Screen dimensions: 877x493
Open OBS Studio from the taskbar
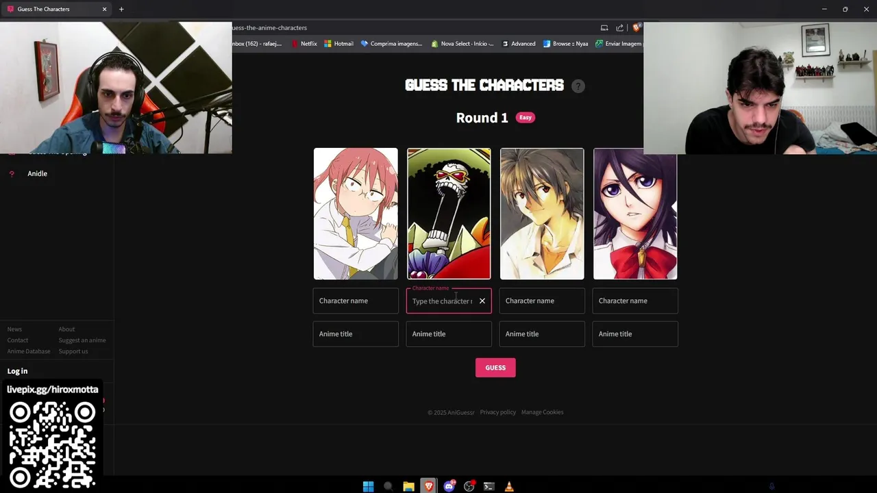point(469,486)
